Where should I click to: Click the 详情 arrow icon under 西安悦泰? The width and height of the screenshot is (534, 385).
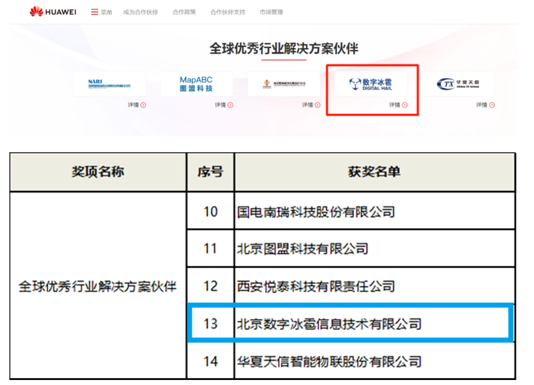[x=318, y=105]
